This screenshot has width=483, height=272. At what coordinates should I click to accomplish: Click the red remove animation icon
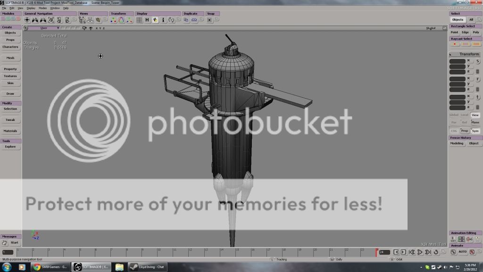472,252
